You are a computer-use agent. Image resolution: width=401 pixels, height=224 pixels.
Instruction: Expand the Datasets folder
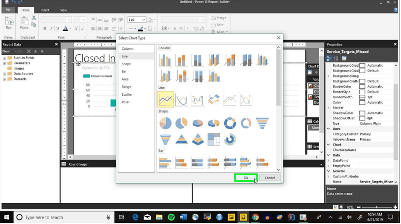[x=4, y=79]
